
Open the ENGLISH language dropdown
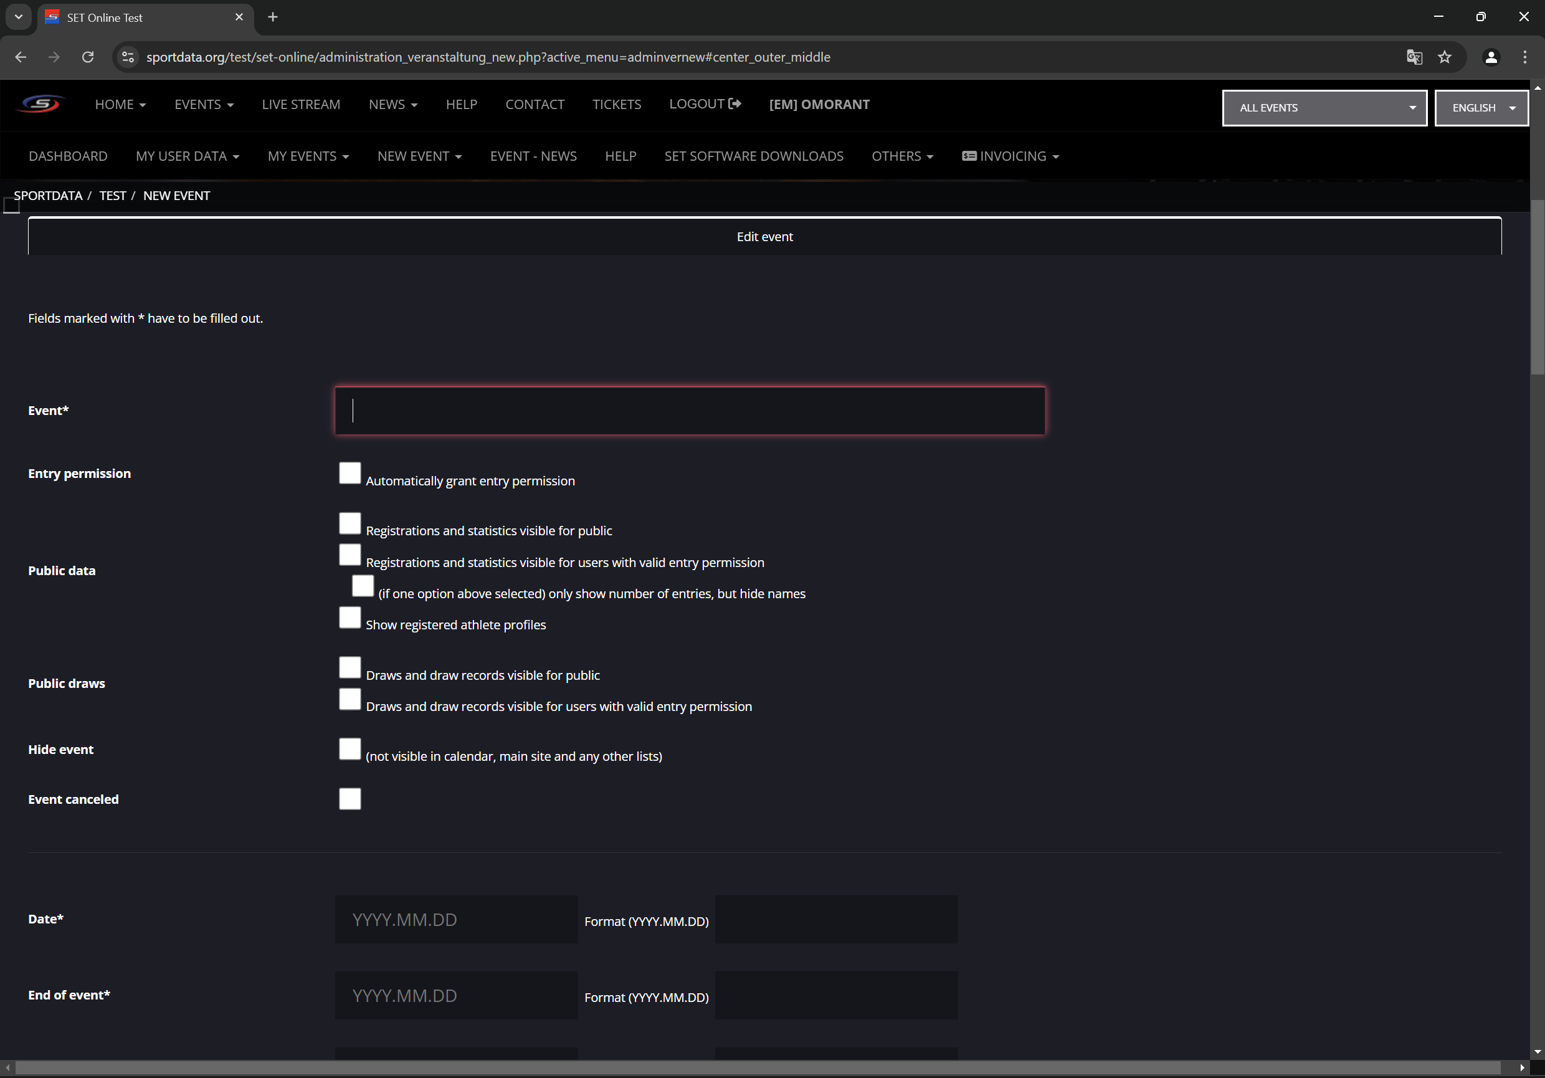coord(1481,108)
